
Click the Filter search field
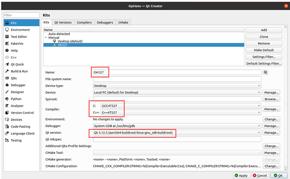(x=21, y=15)
